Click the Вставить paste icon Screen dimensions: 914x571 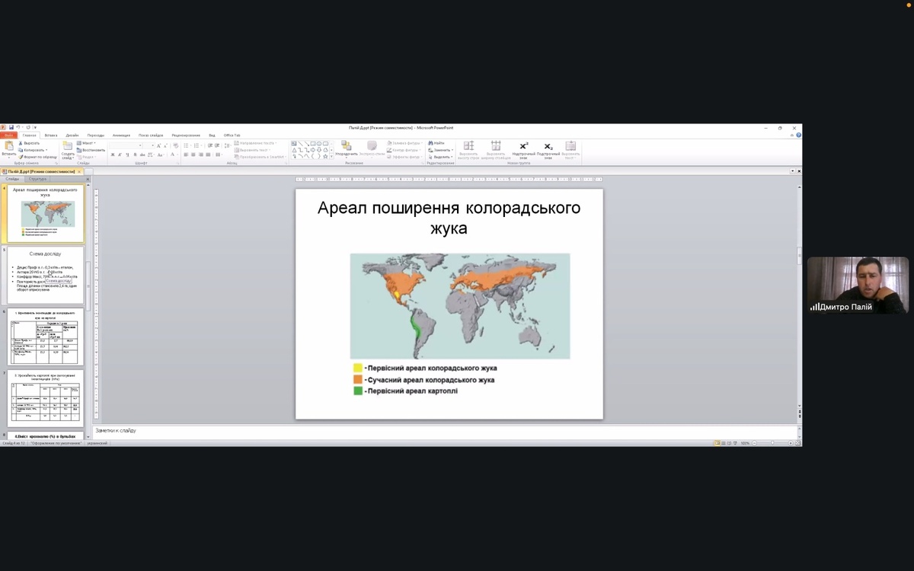(9, 146)
